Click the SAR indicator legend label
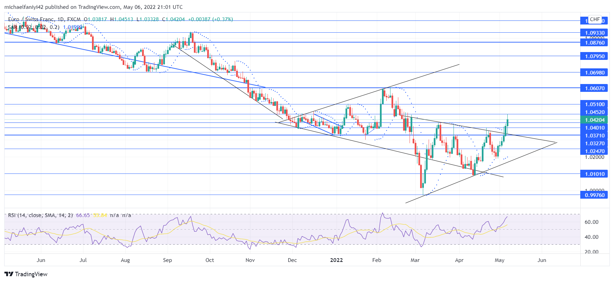The width and height of the screenshot is (614, 282). point(33,27)
